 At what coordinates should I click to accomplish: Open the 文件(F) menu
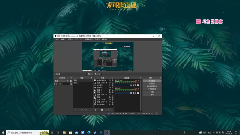tap(57, 39)
